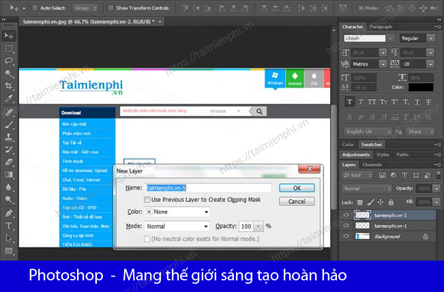Select the Rectangle shape tool
444x292 pixels.
click(9, 250)
